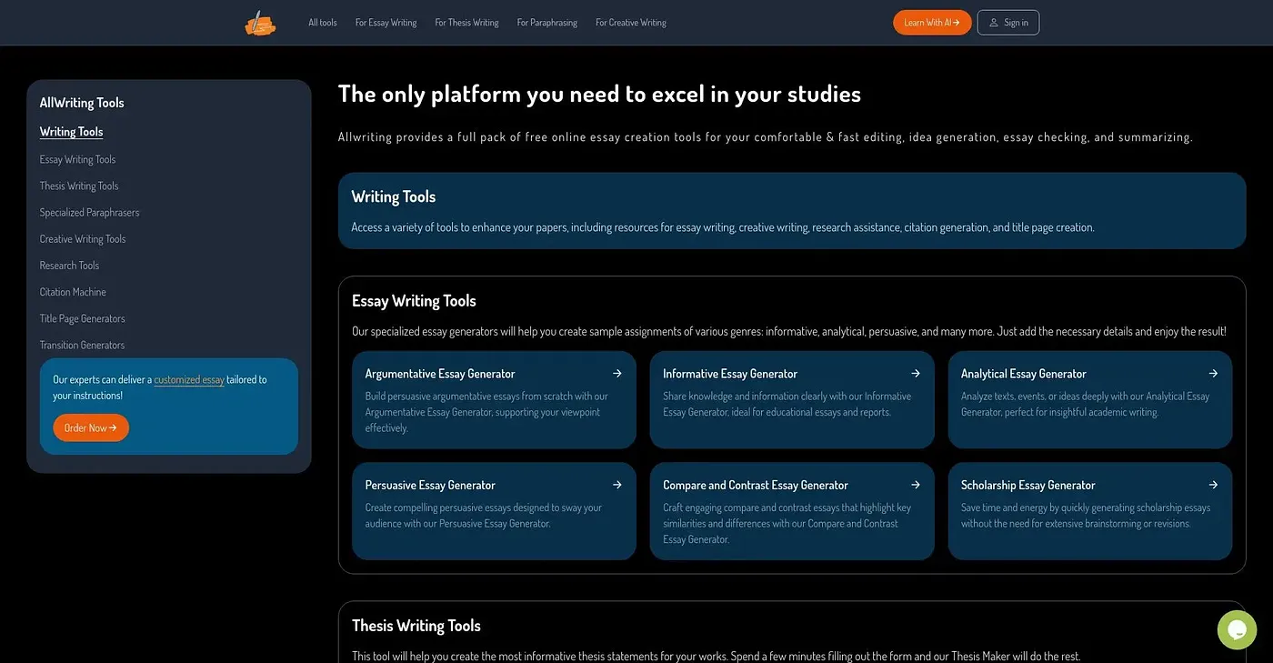Viewport: 1273px width, 663px height.
Task: Click the arrow on Argumentative Essay Generator card
Action: (617, 374)
